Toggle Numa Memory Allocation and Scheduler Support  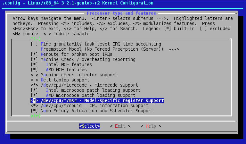click(x=92, y=111)
